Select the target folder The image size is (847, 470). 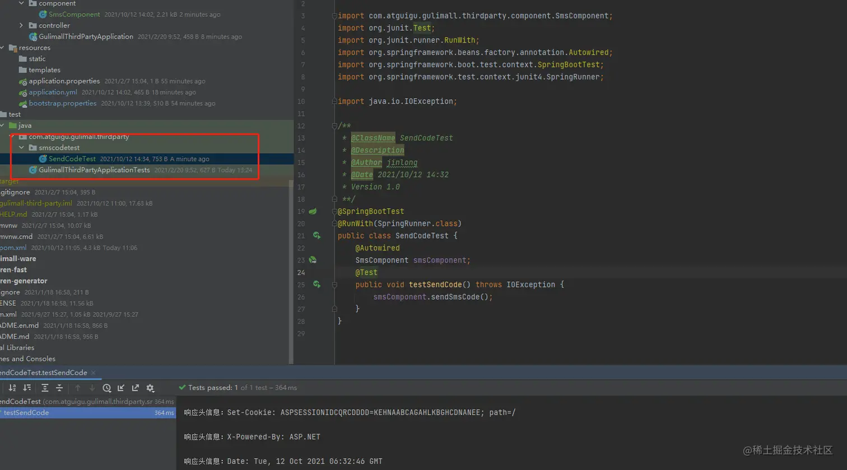coord(10,182)
